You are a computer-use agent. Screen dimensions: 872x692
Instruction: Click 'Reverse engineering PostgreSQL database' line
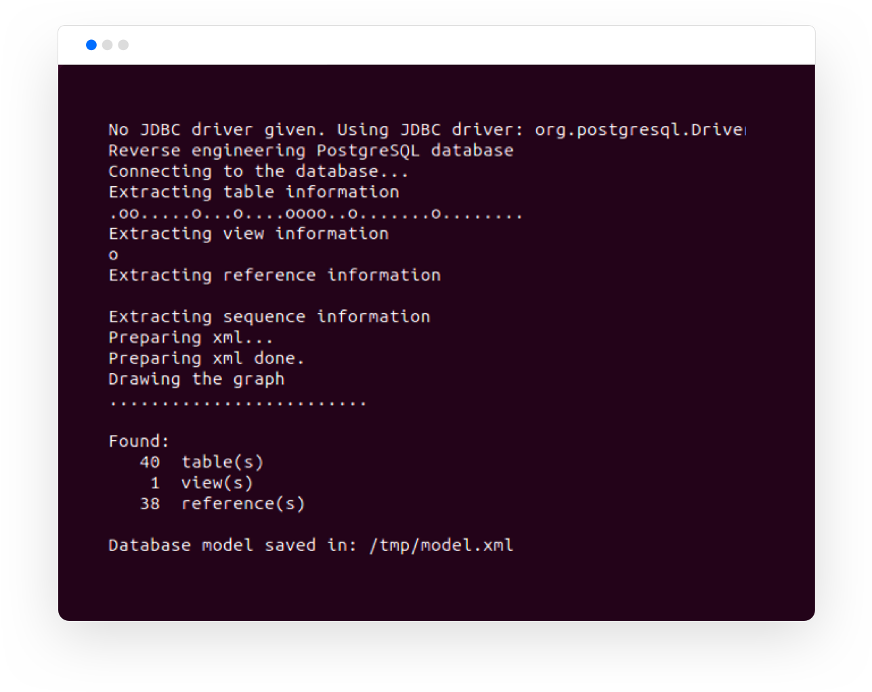point(311,150)
